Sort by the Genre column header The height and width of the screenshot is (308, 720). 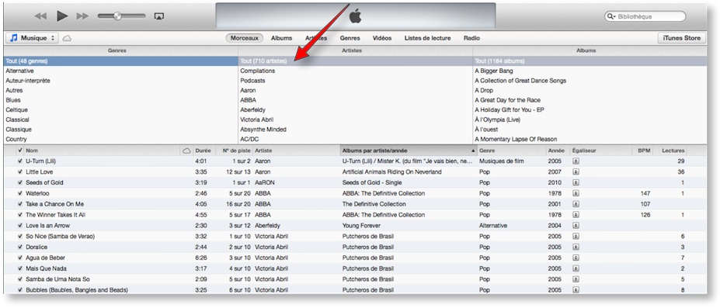click(512, 151)
